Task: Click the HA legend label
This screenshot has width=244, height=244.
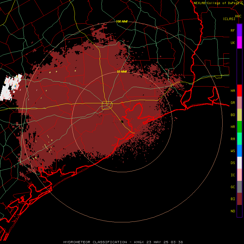Action: pyautogui.click(x=233, y=91)
